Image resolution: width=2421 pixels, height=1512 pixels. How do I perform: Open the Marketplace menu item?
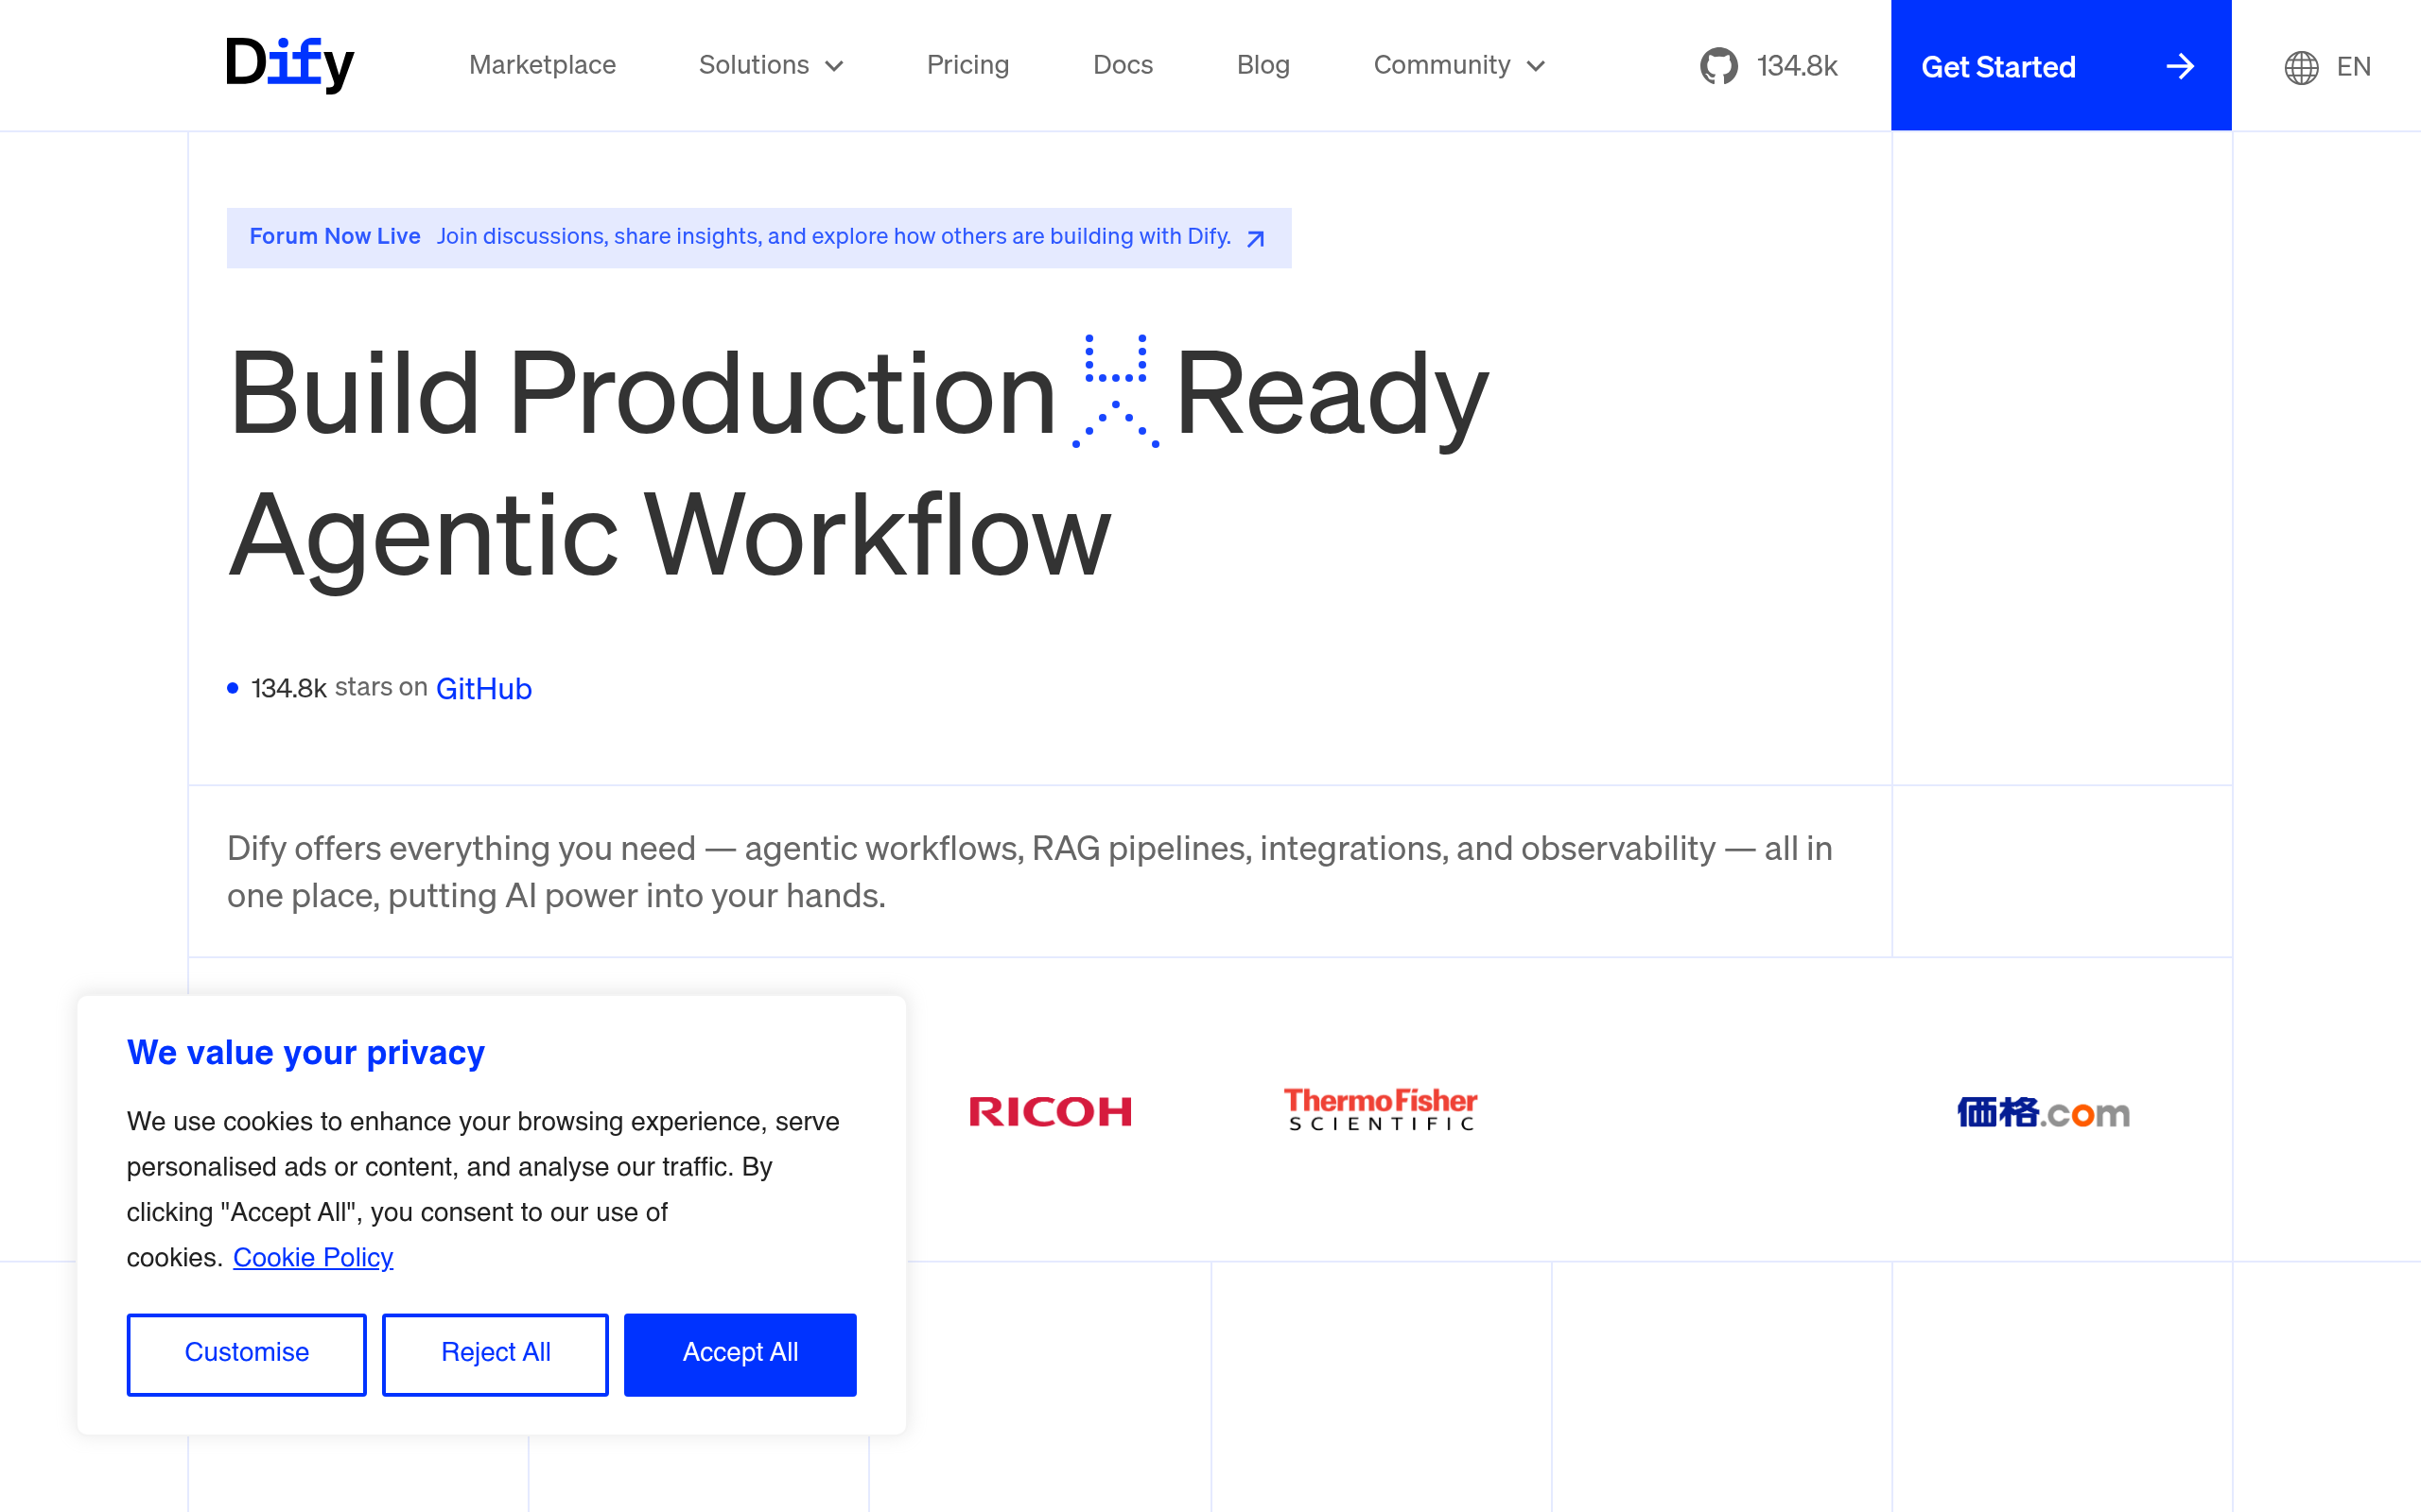542,65
